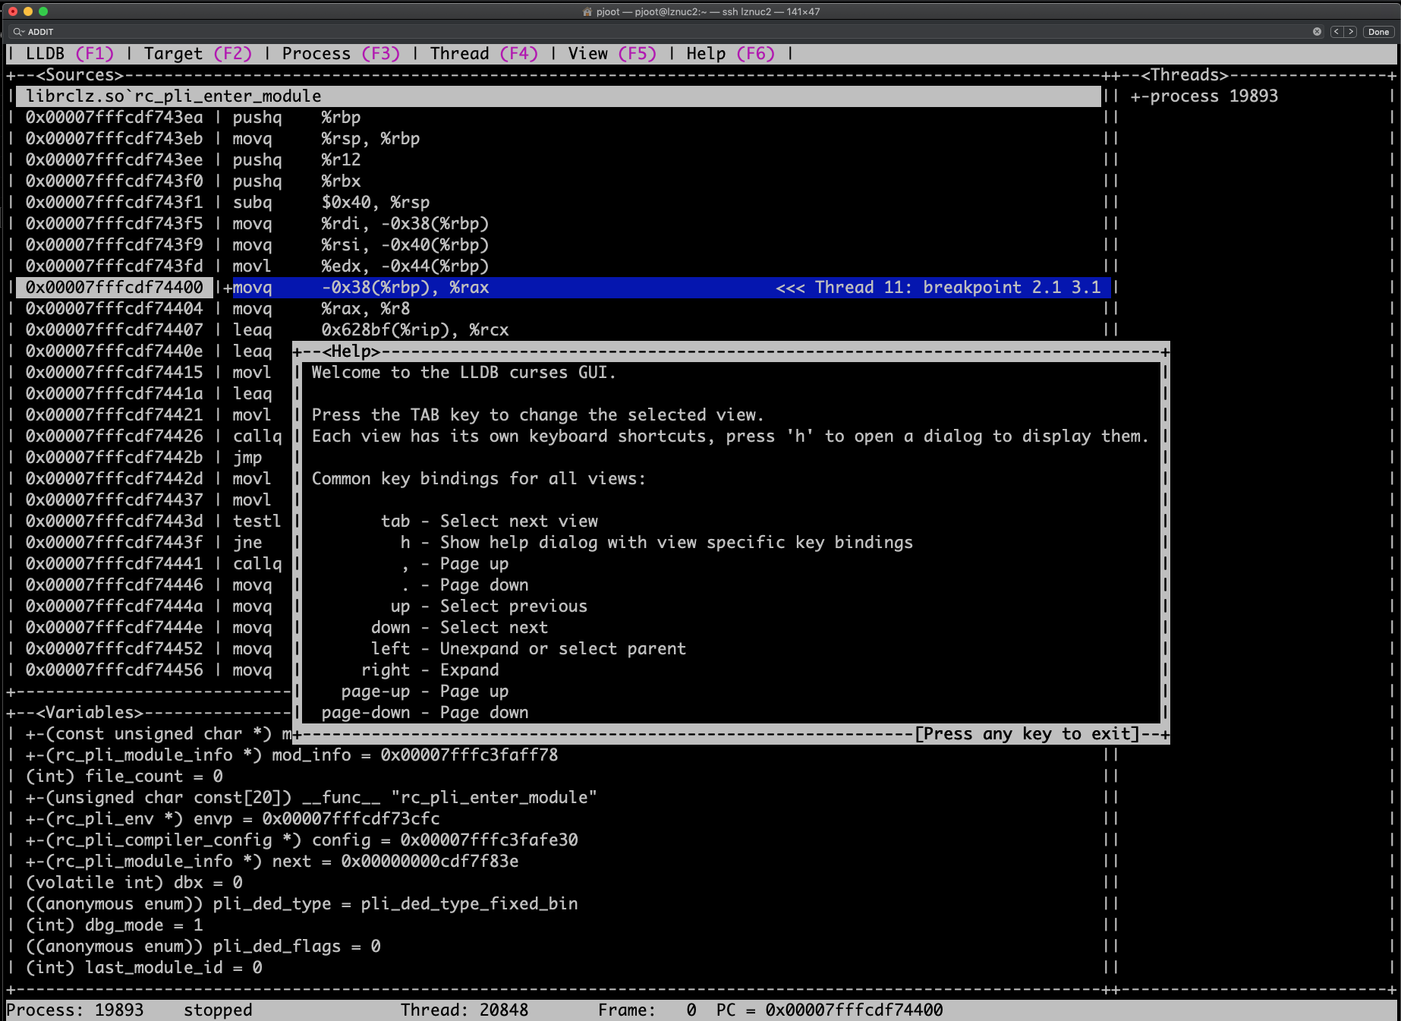This screenshot has width=1401, height=1021.
Task: Open the View (F5) menu
Action: coord(612,54)
